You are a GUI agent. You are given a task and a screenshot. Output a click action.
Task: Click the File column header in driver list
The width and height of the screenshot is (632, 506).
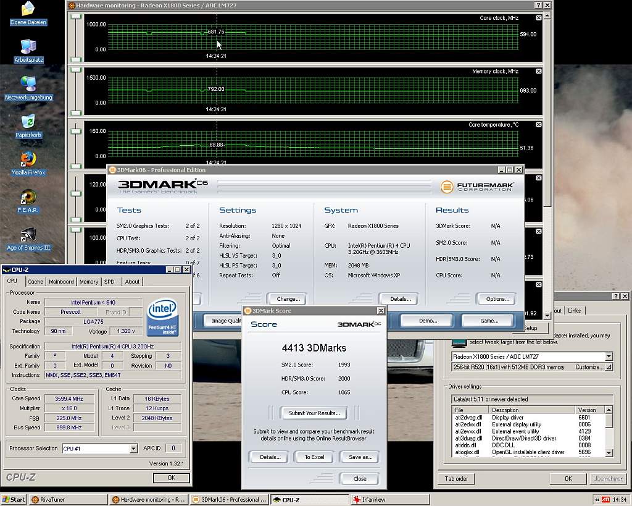[470, 410]
